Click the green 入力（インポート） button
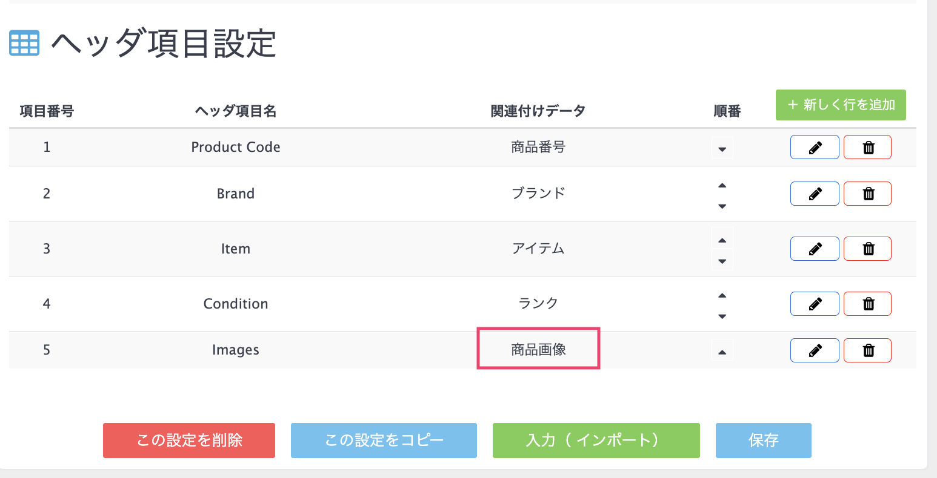The image size is (937, 478). click(x=596, y=440)
